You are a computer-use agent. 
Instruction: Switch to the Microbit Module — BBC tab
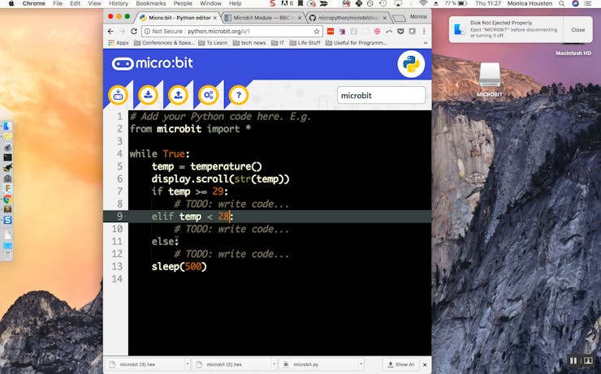(263, 18)
